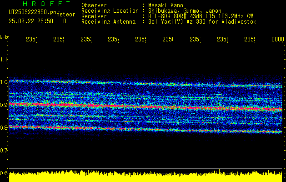
Task: Click the 1.1 frequency axis label
Action: (x=4, y=60)
